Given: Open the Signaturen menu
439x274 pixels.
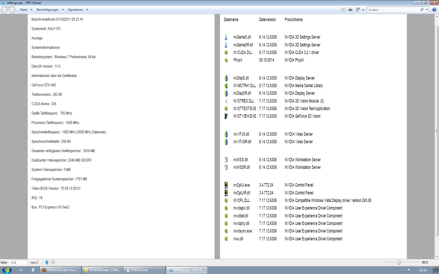Looking at the screenshot, I should (x=75, y=10).
